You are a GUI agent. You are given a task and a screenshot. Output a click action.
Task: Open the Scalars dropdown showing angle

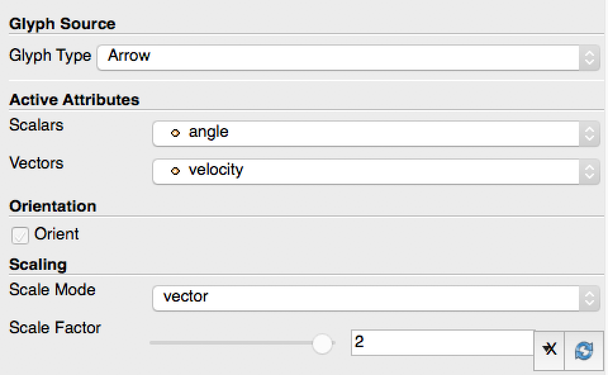[374, 134]
